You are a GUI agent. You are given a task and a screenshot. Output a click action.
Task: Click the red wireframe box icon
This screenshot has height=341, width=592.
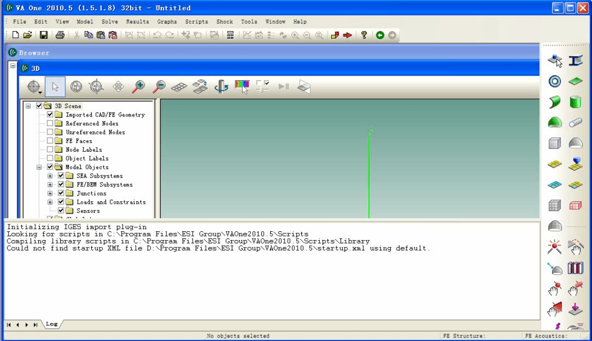(575, 205)
